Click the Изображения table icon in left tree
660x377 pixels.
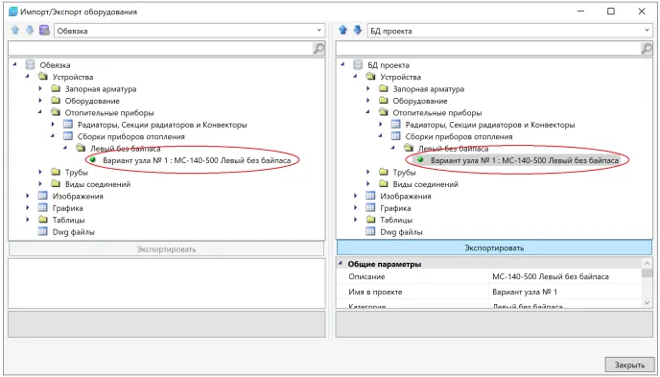tap(42, 196)
